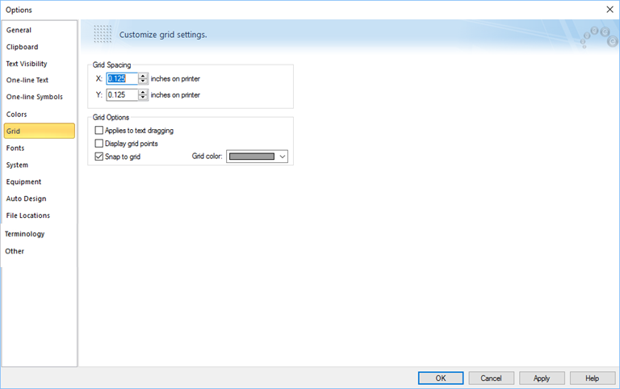
Task: Apply the grid settings
Action: click(542, 378)
